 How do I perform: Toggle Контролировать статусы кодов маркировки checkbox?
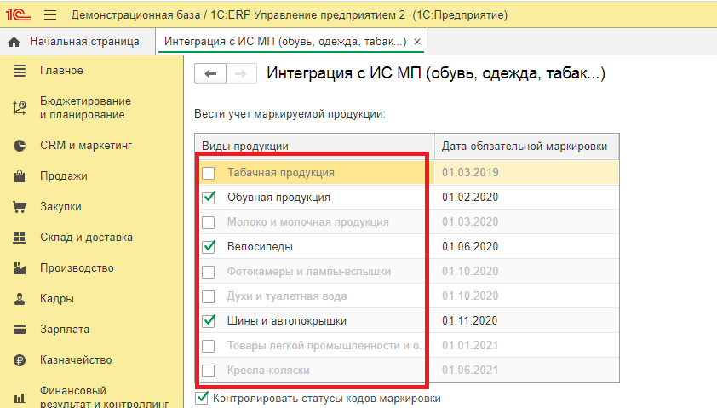(x=202, y=397)
